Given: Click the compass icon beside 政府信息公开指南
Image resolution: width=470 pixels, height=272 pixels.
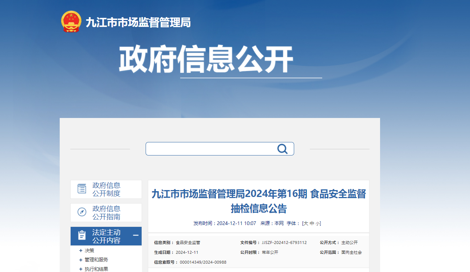Looking at the screenshot, I should click(82, 212).
